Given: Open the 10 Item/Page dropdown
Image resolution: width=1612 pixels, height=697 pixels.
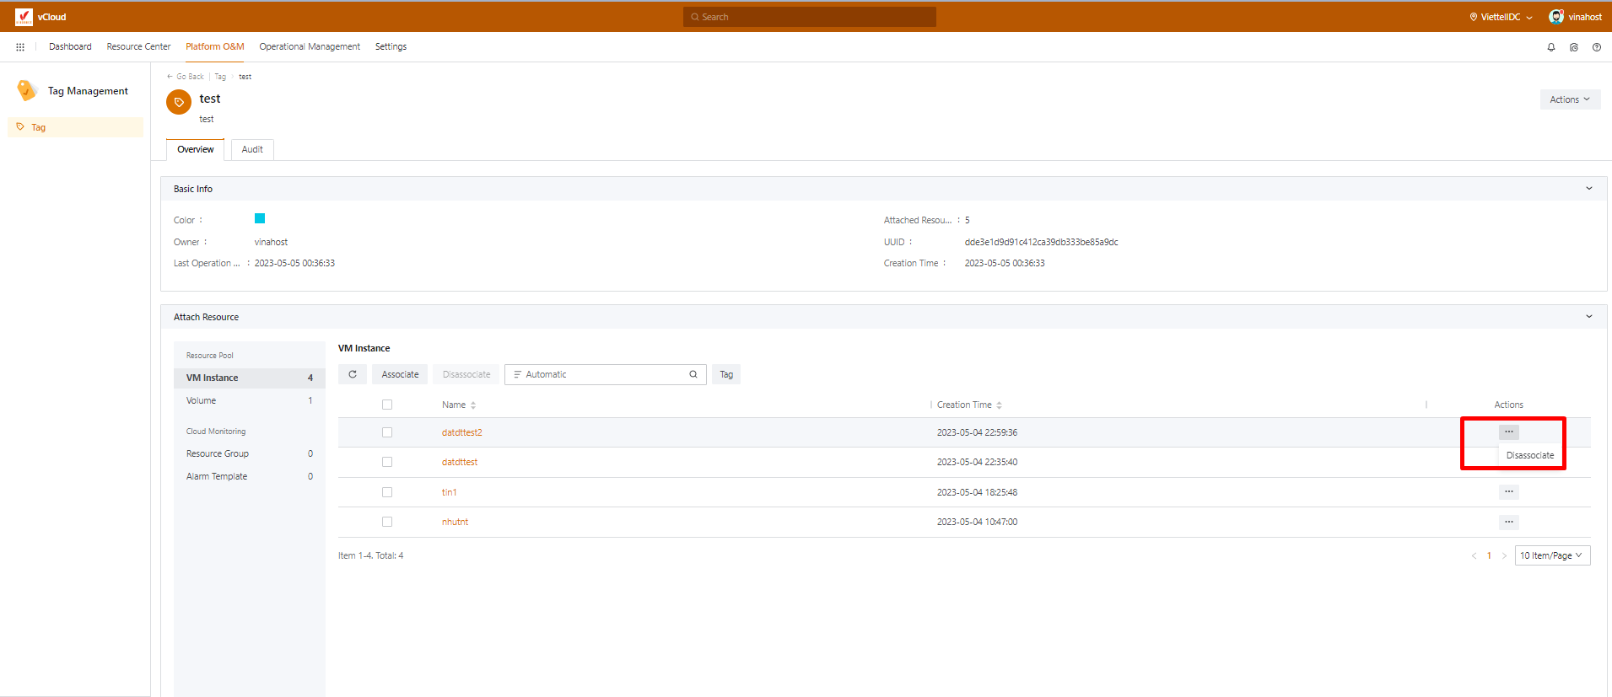Looking at the screenshot, I should (x=1551, y=555).
